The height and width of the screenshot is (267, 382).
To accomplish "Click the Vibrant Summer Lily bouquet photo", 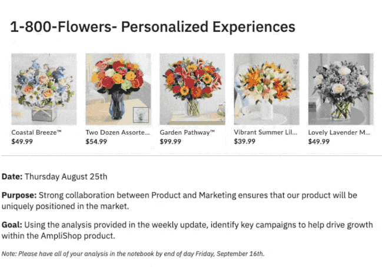I will 267,89.
